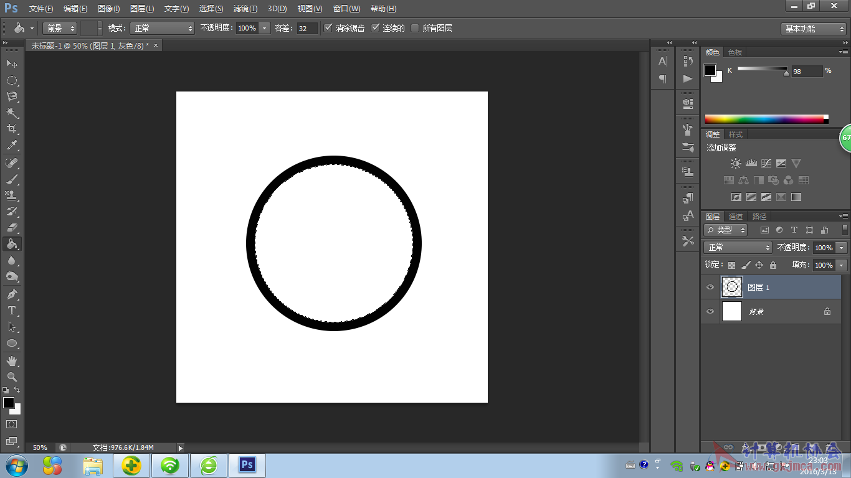Click the Color panel foreground swatch
The width and height of the screenshot is (851, 478).
tap(710, 70)
